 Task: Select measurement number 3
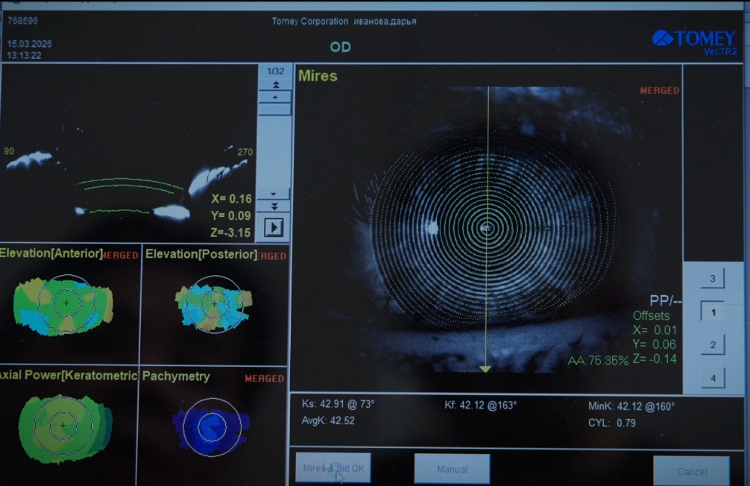(713, 279)
